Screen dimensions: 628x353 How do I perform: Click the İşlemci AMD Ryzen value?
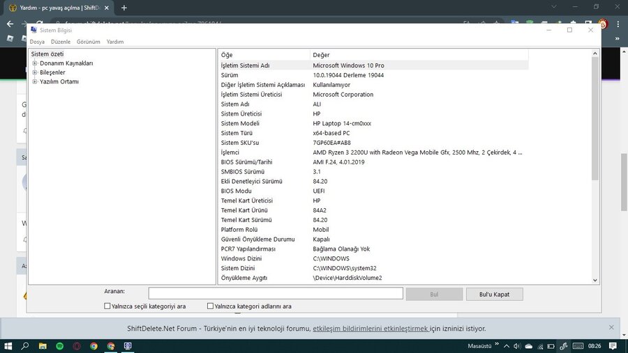(x=417, y=152)
